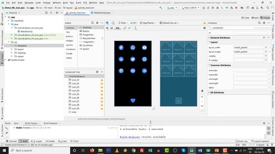Switch to Design view mode

265,18
